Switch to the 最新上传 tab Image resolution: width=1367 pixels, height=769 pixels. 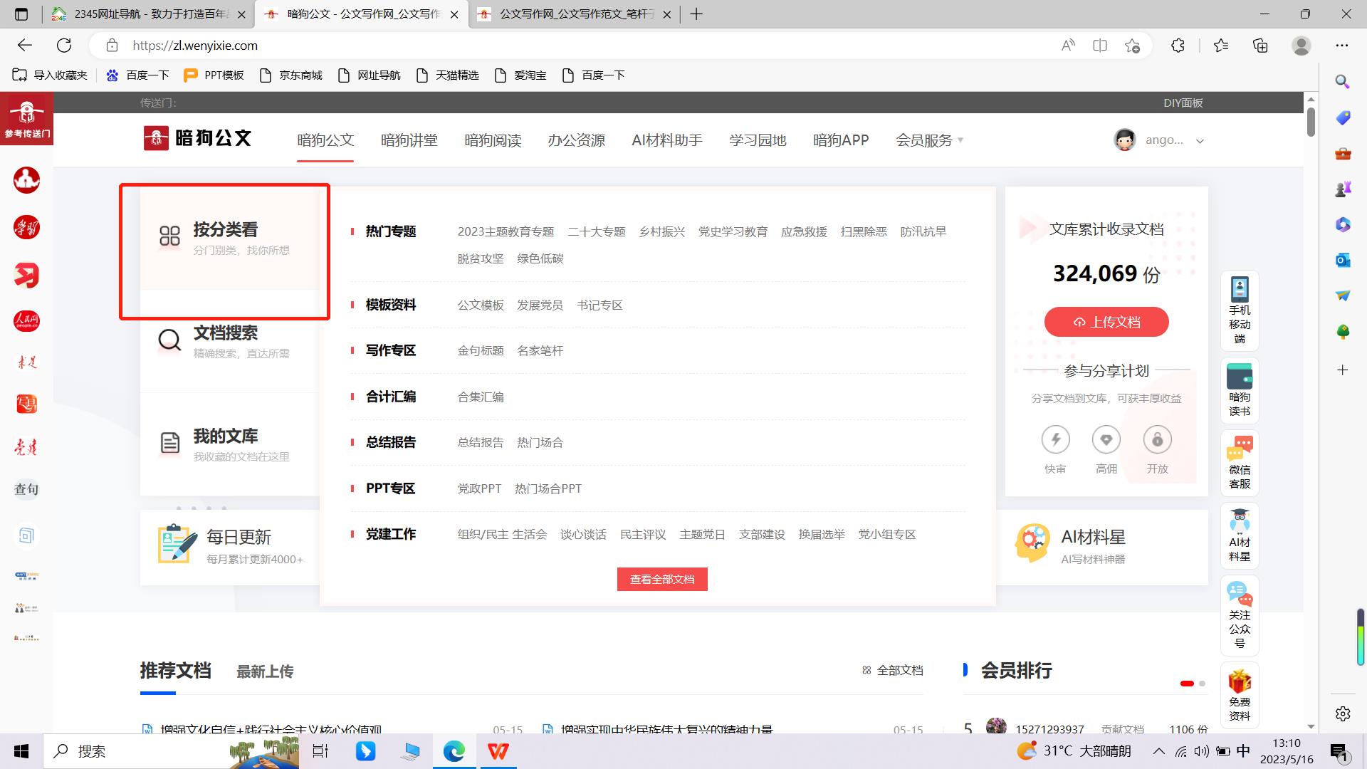click(265, 671)
